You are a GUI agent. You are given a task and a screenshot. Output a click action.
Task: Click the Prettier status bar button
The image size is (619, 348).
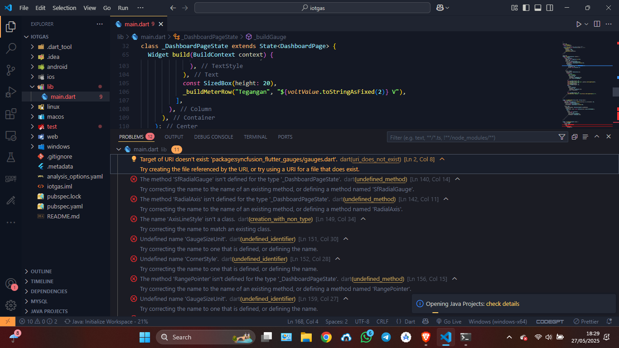point(586,321)
